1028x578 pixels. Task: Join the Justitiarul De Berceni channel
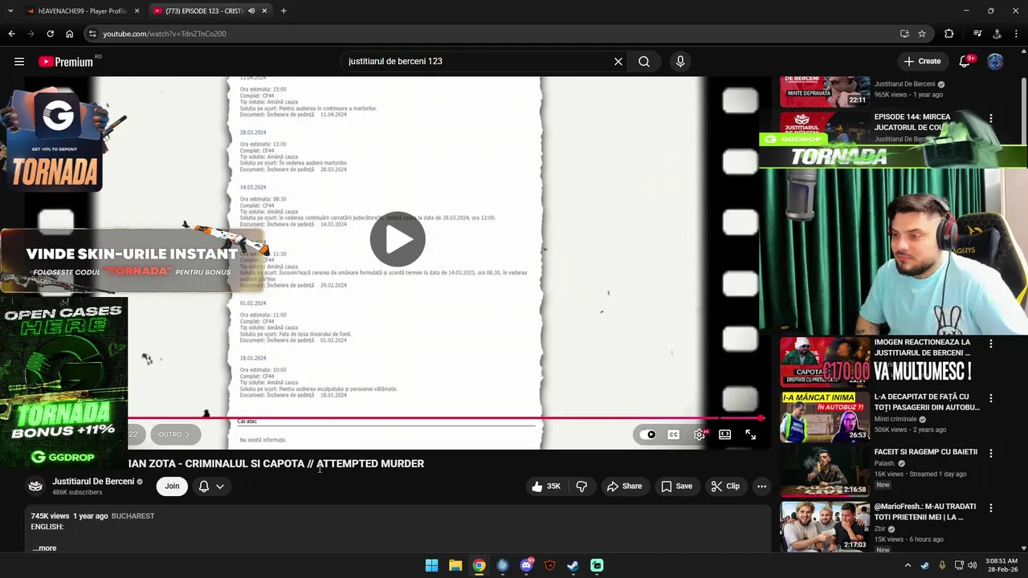click(172, 486)
